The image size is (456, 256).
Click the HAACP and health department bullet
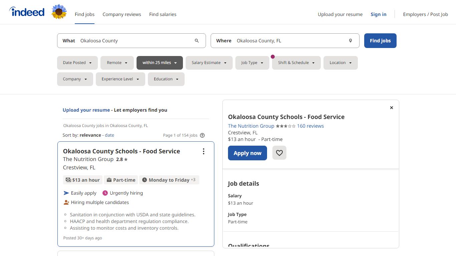coord(129,221)
